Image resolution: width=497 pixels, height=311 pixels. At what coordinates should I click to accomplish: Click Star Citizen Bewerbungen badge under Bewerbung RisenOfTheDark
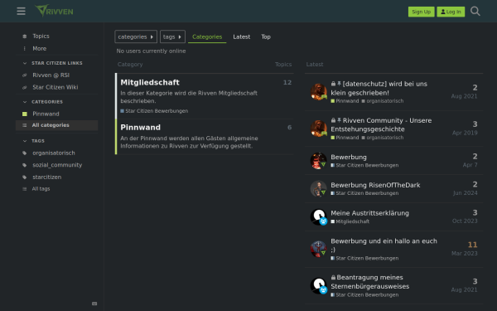click(x=364, y=193)
